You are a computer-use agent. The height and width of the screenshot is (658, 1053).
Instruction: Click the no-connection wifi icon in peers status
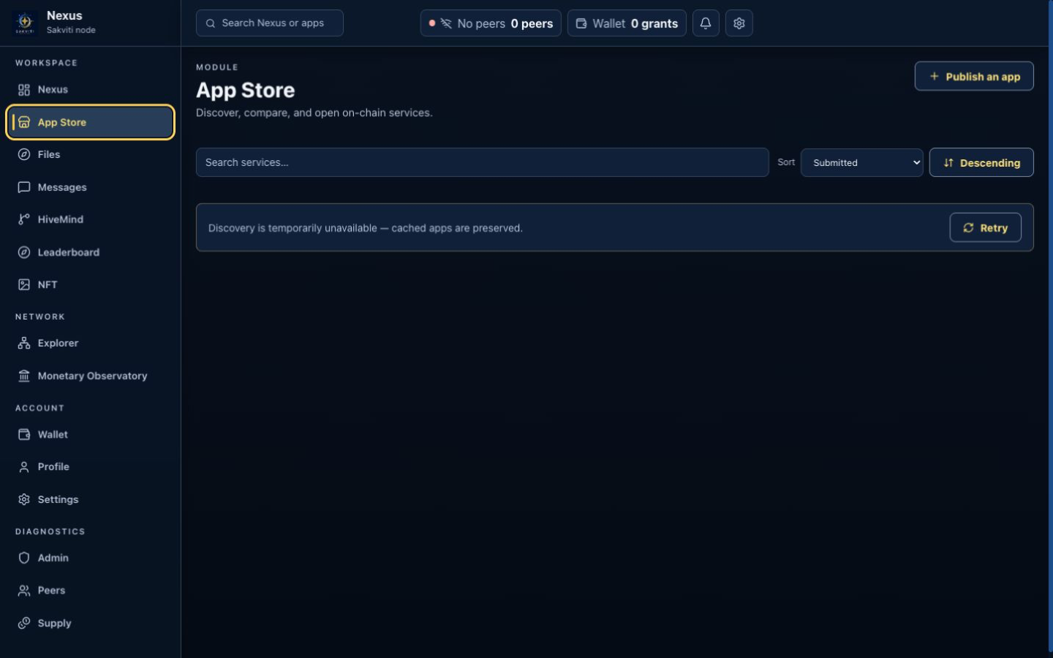point(446,23)
